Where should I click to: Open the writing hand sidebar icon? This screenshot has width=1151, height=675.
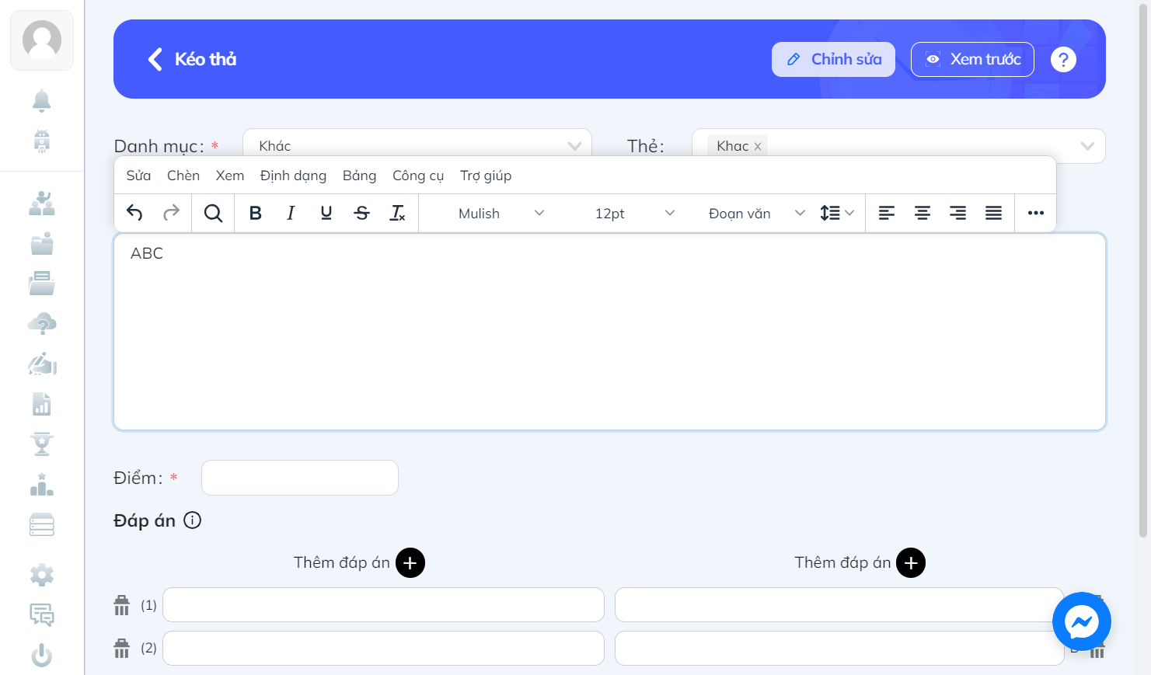pyautogui.click(x=42, y=364)
